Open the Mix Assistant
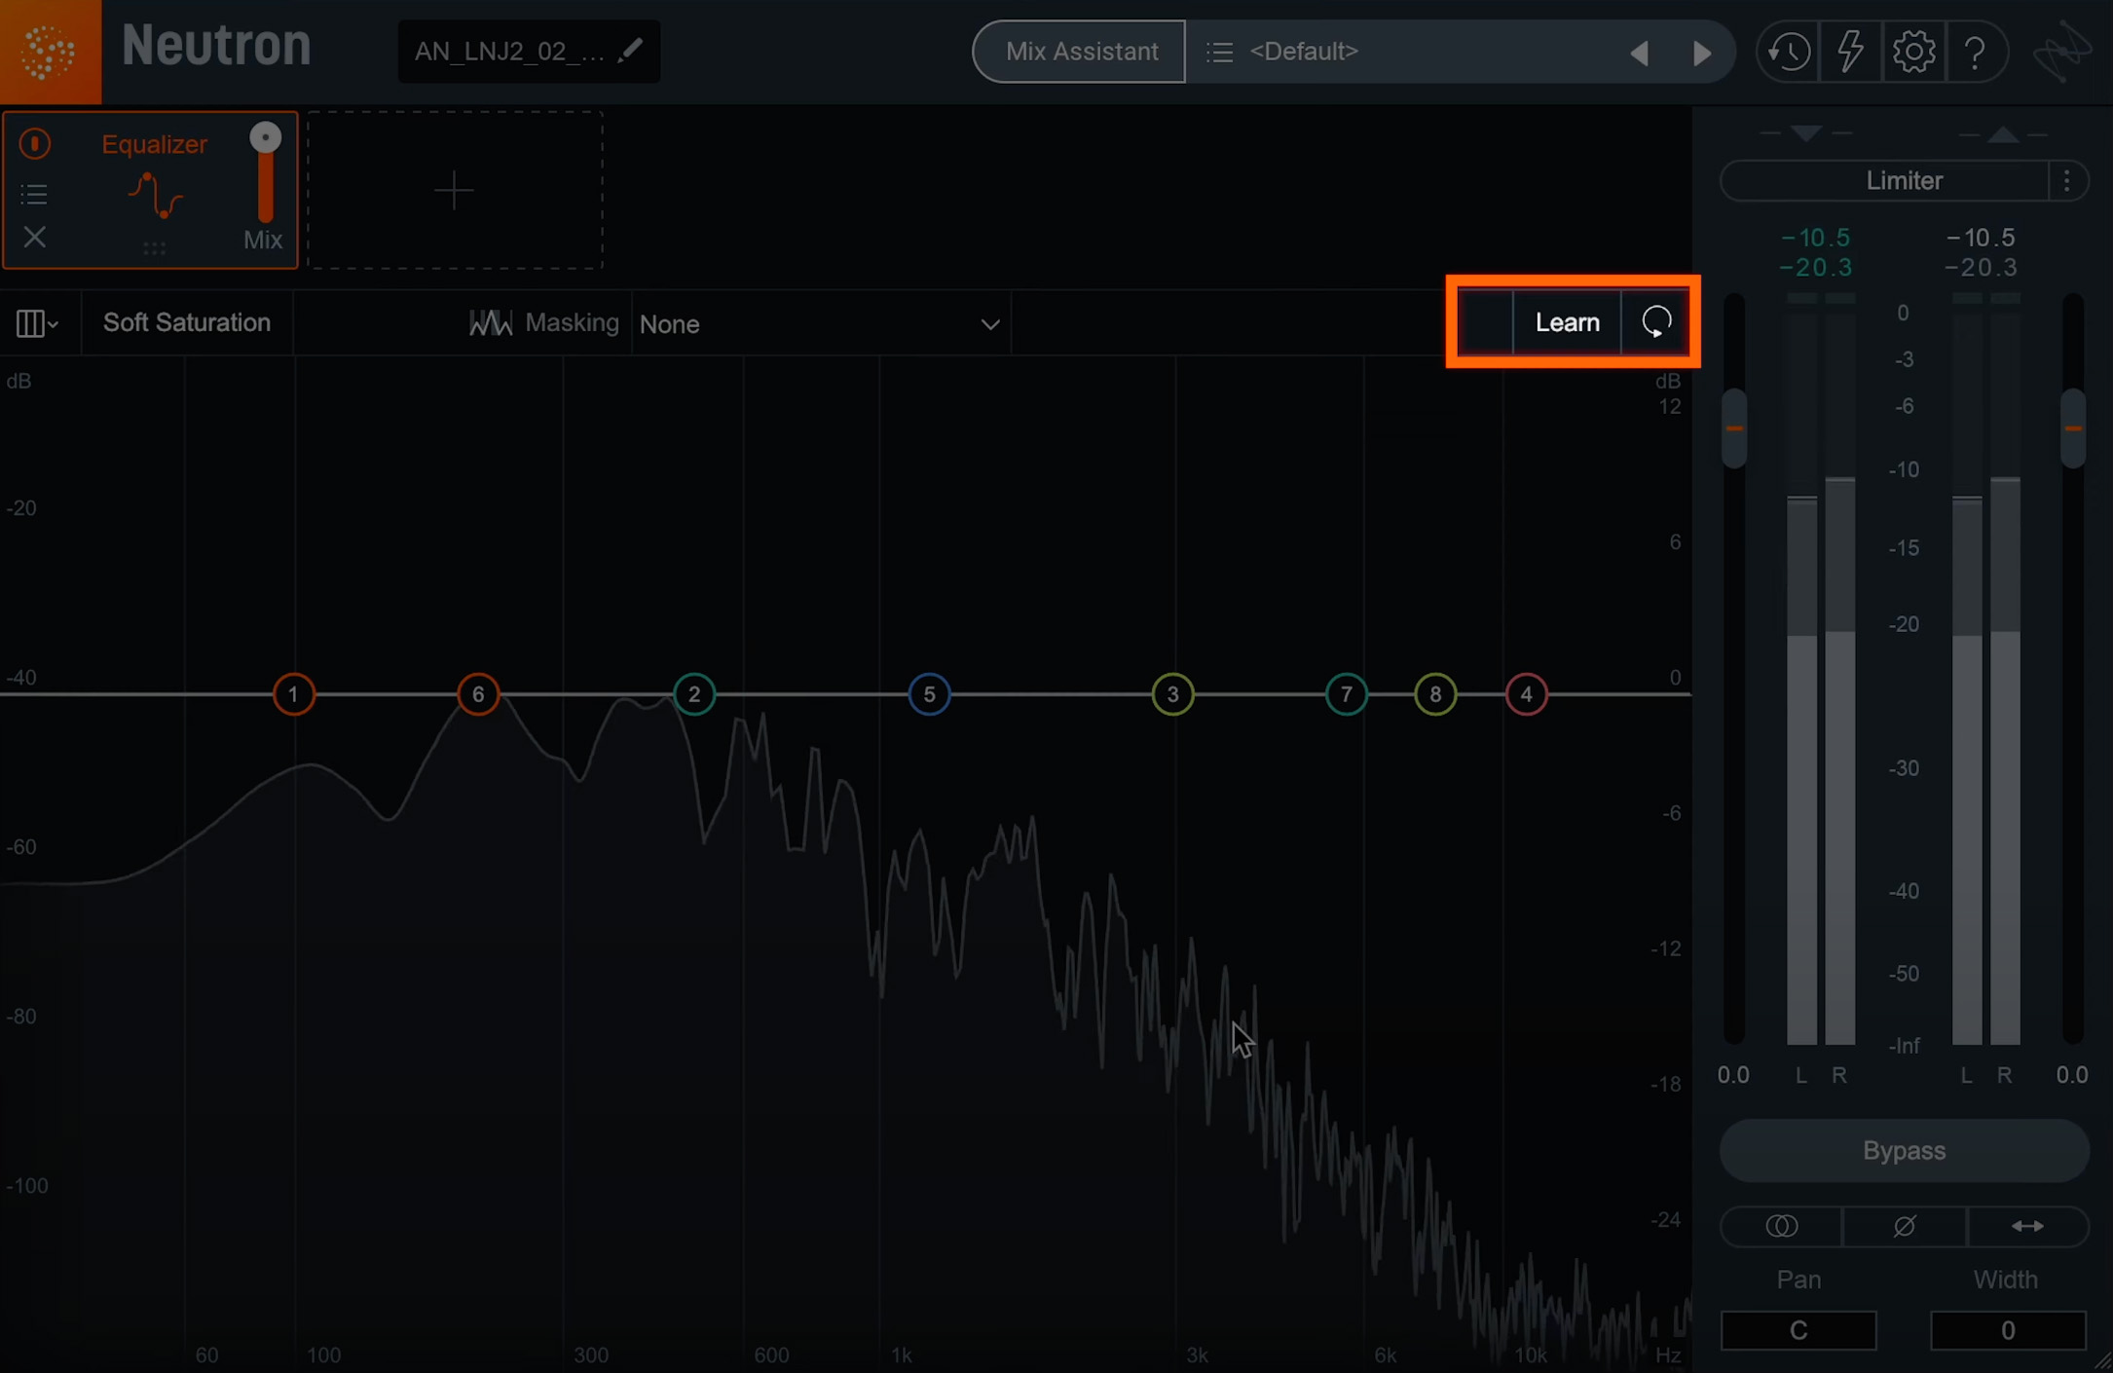Image resolution: width=2113 pixels, height=1373 pixels. point(1080,52)
